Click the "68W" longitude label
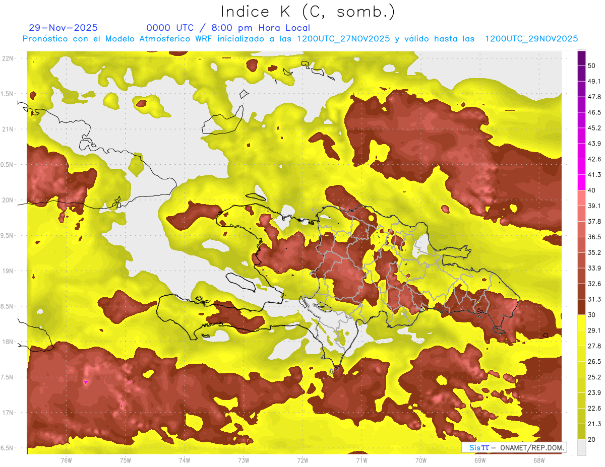This screenshot has height=467, width=605. [x=539, y=460]
